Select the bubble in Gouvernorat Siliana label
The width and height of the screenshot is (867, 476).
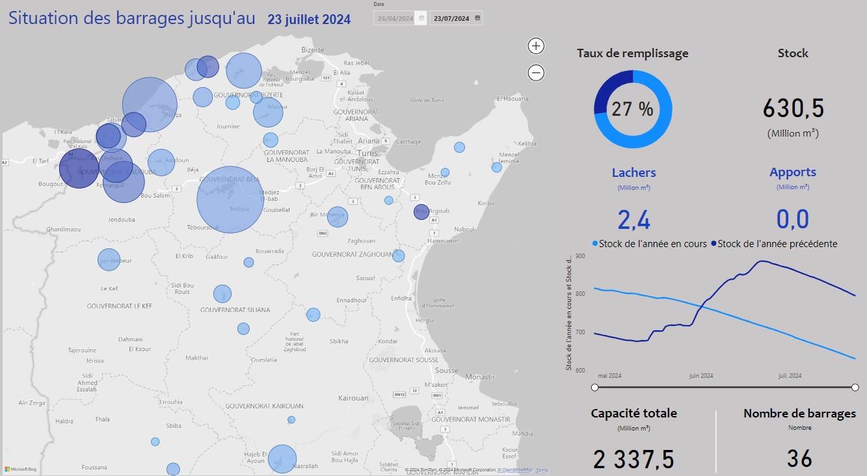(222, 294)
